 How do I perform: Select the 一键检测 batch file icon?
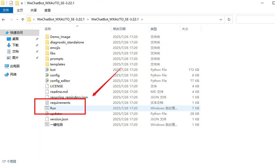tap(47, 125)
